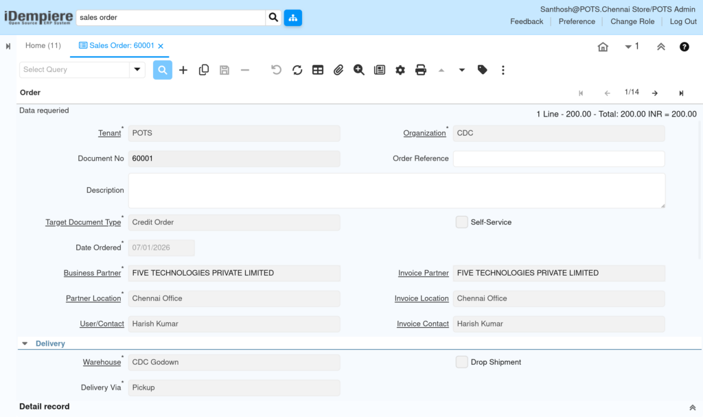Click the parent record up arrow
This screenshot has height=417, width=703.
point(441,71)
